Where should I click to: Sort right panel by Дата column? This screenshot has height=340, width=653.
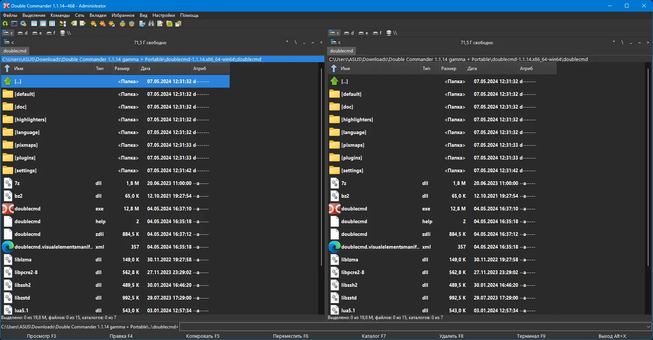(492, 69)
